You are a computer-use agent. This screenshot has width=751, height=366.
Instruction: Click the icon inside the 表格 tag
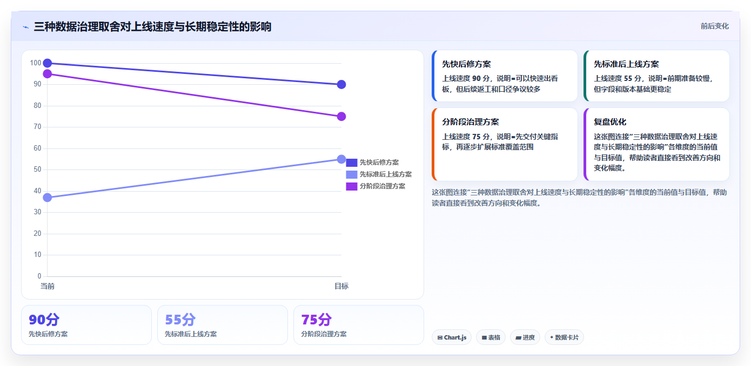[x=484, y=338]
